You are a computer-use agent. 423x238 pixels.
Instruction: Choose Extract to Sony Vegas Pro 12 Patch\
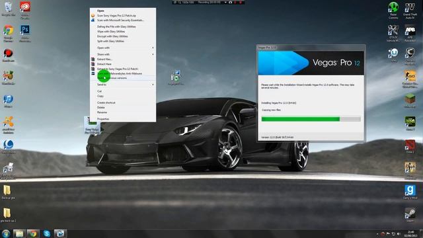point(123,69)
